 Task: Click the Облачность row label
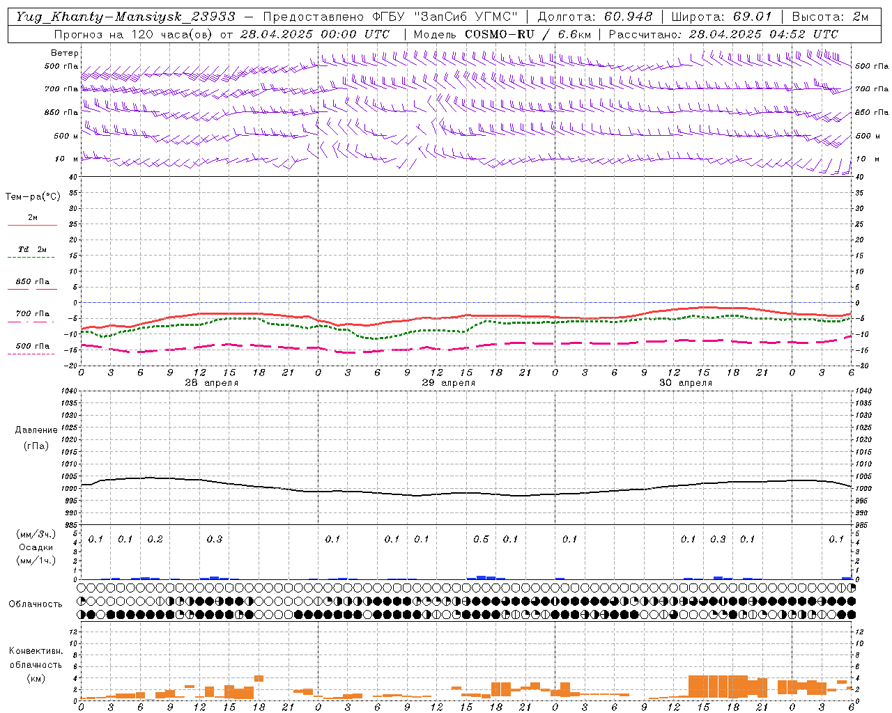tap(36, 604)
